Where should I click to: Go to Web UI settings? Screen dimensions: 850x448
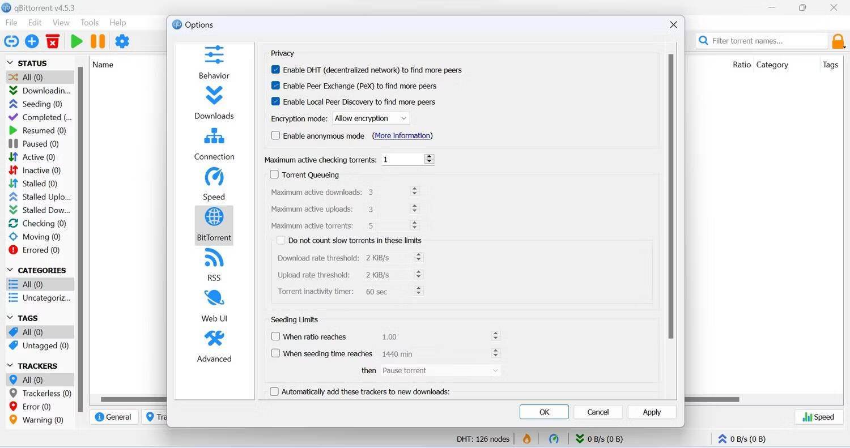click(214, 305)
